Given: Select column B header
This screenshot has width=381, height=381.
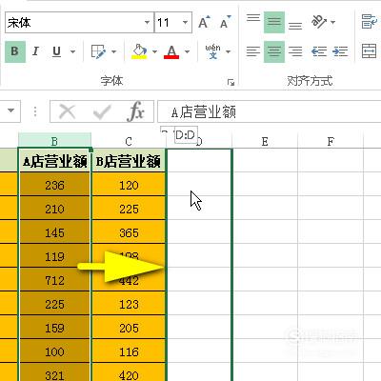Looking at the screenshot, I should pyautogui.click(x=54, y=141).
